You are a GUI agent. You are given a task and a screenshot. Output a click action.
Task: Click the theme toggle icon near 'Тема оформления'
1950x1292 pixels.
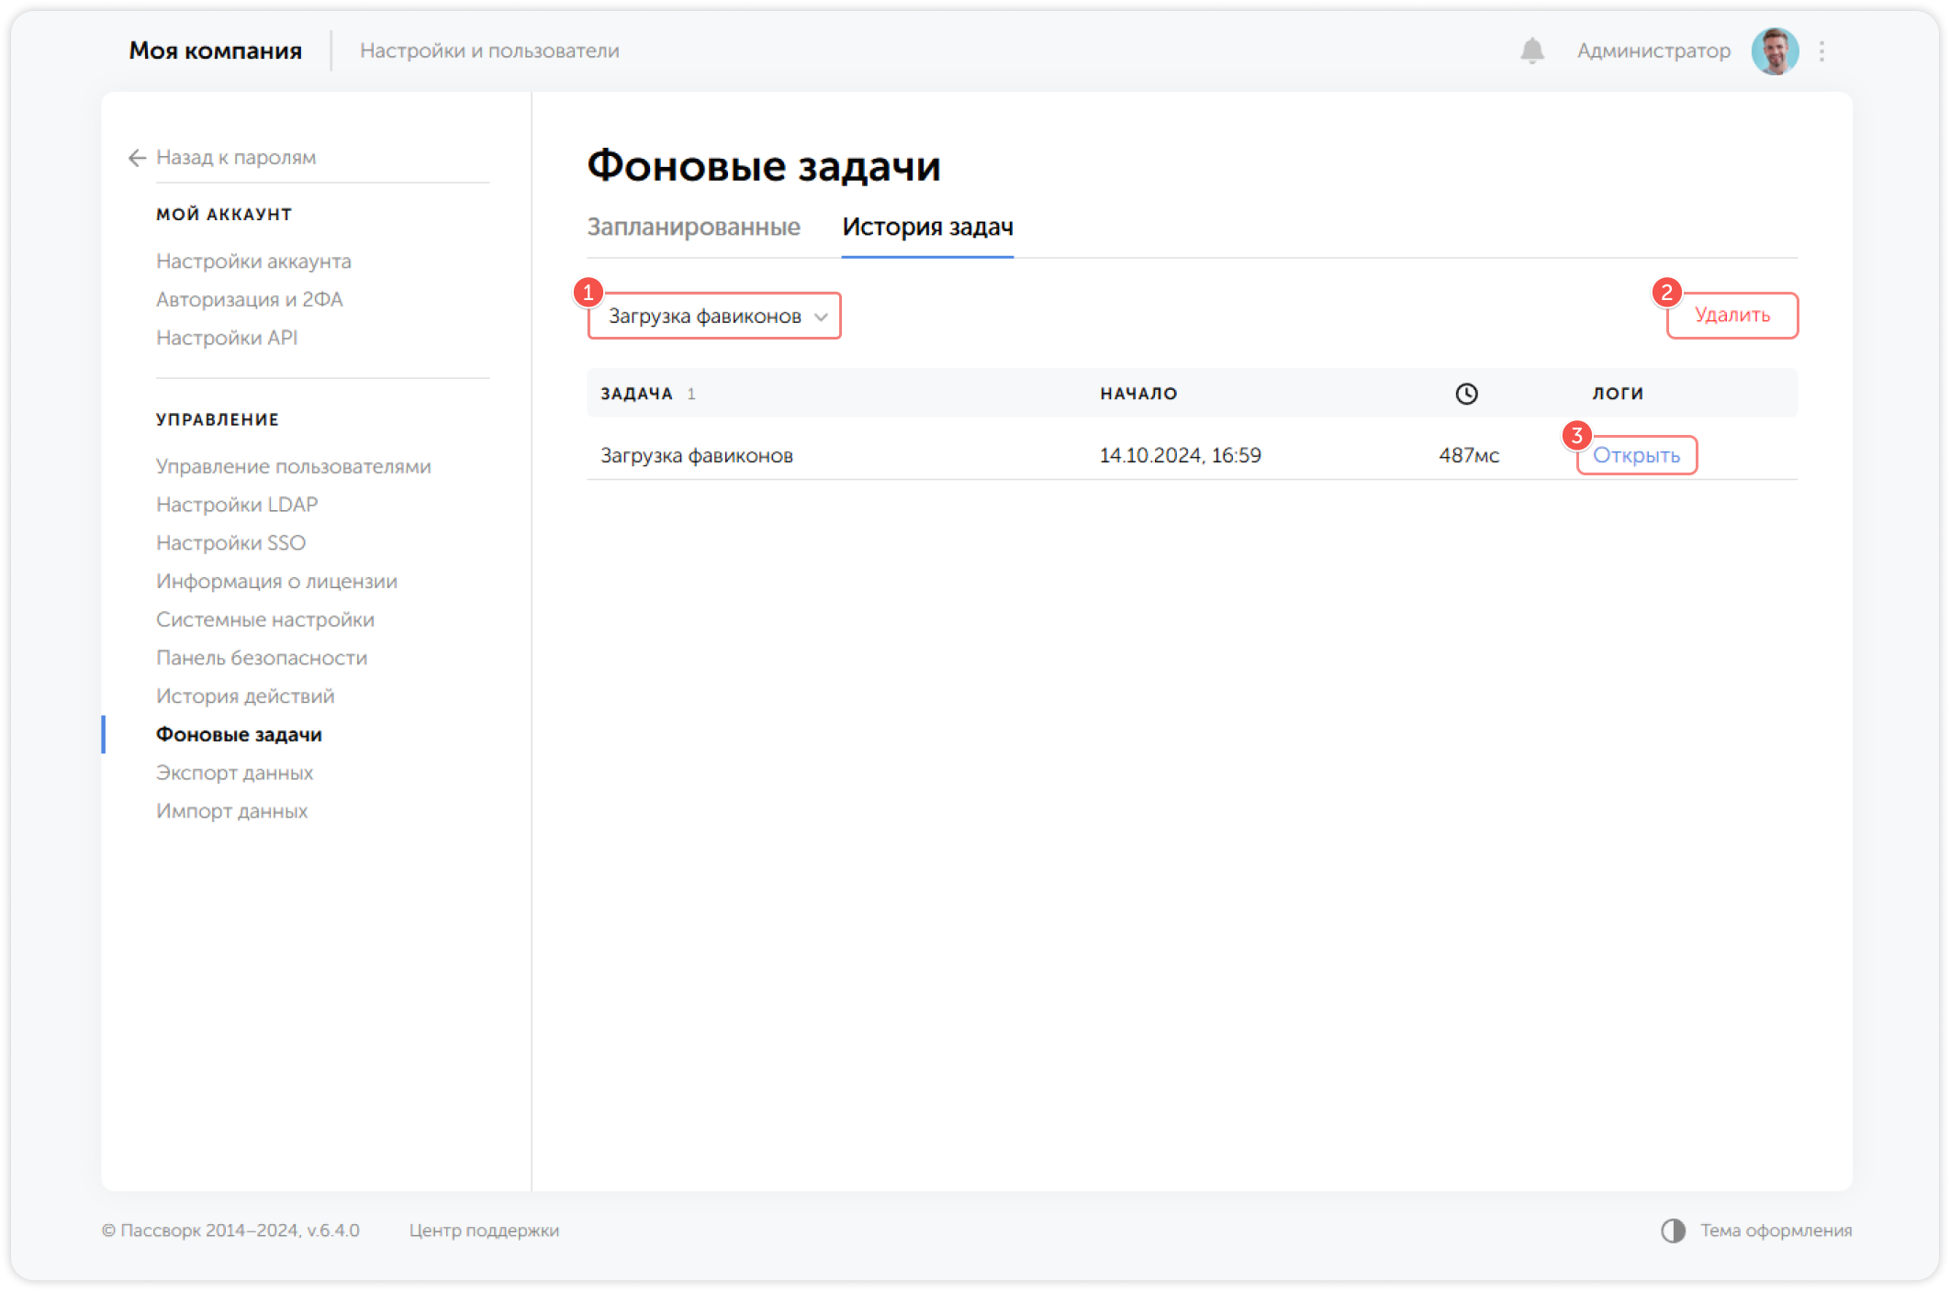[1673, 1230]
